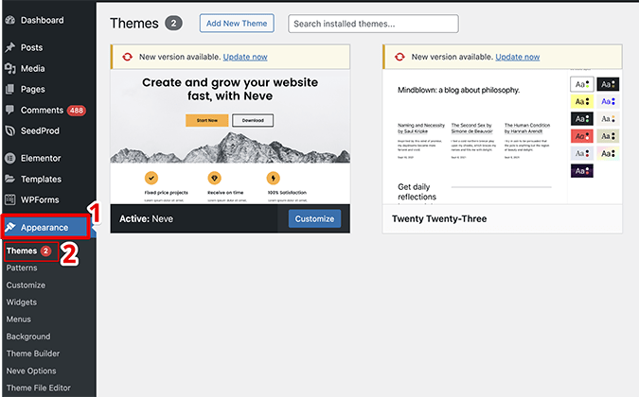Click the WPForms icon
The image size is (639, 397).
pos(10,199)
